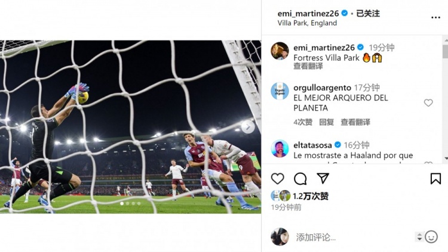Like the orgulloargento comment

428,102
